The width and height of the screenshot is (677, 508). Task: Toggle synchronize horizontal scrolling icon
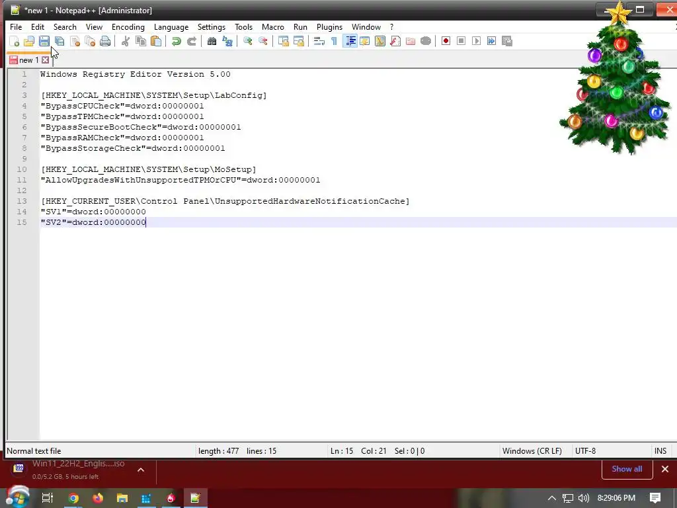298,41
